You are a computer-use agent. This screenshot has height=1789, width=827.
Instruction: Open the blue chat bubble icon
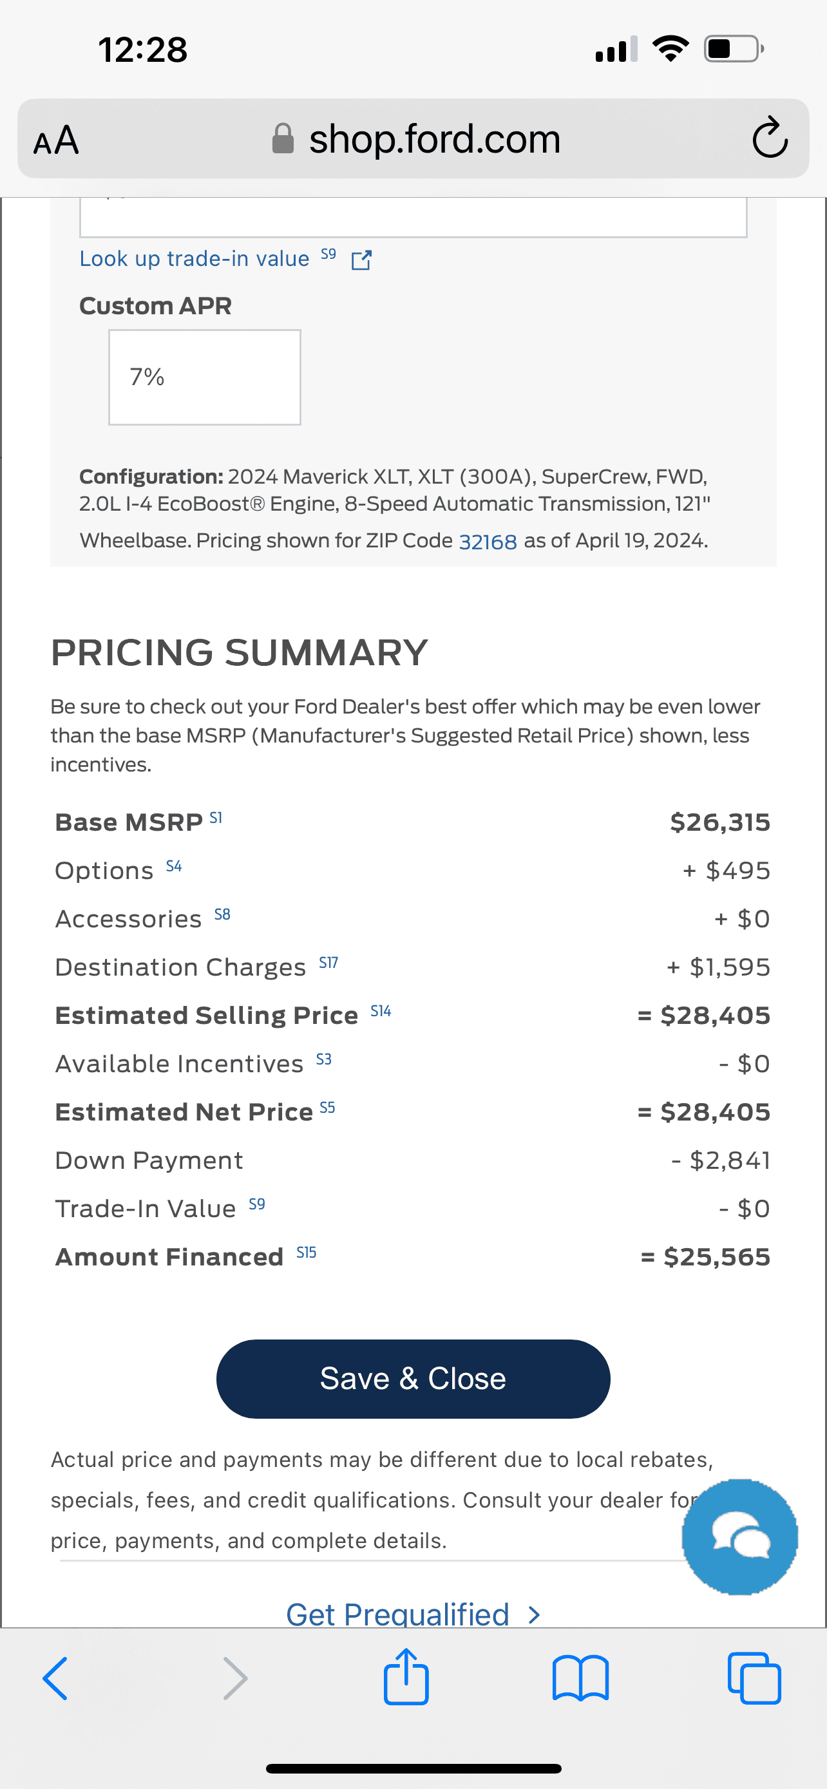coord(740,1536)
